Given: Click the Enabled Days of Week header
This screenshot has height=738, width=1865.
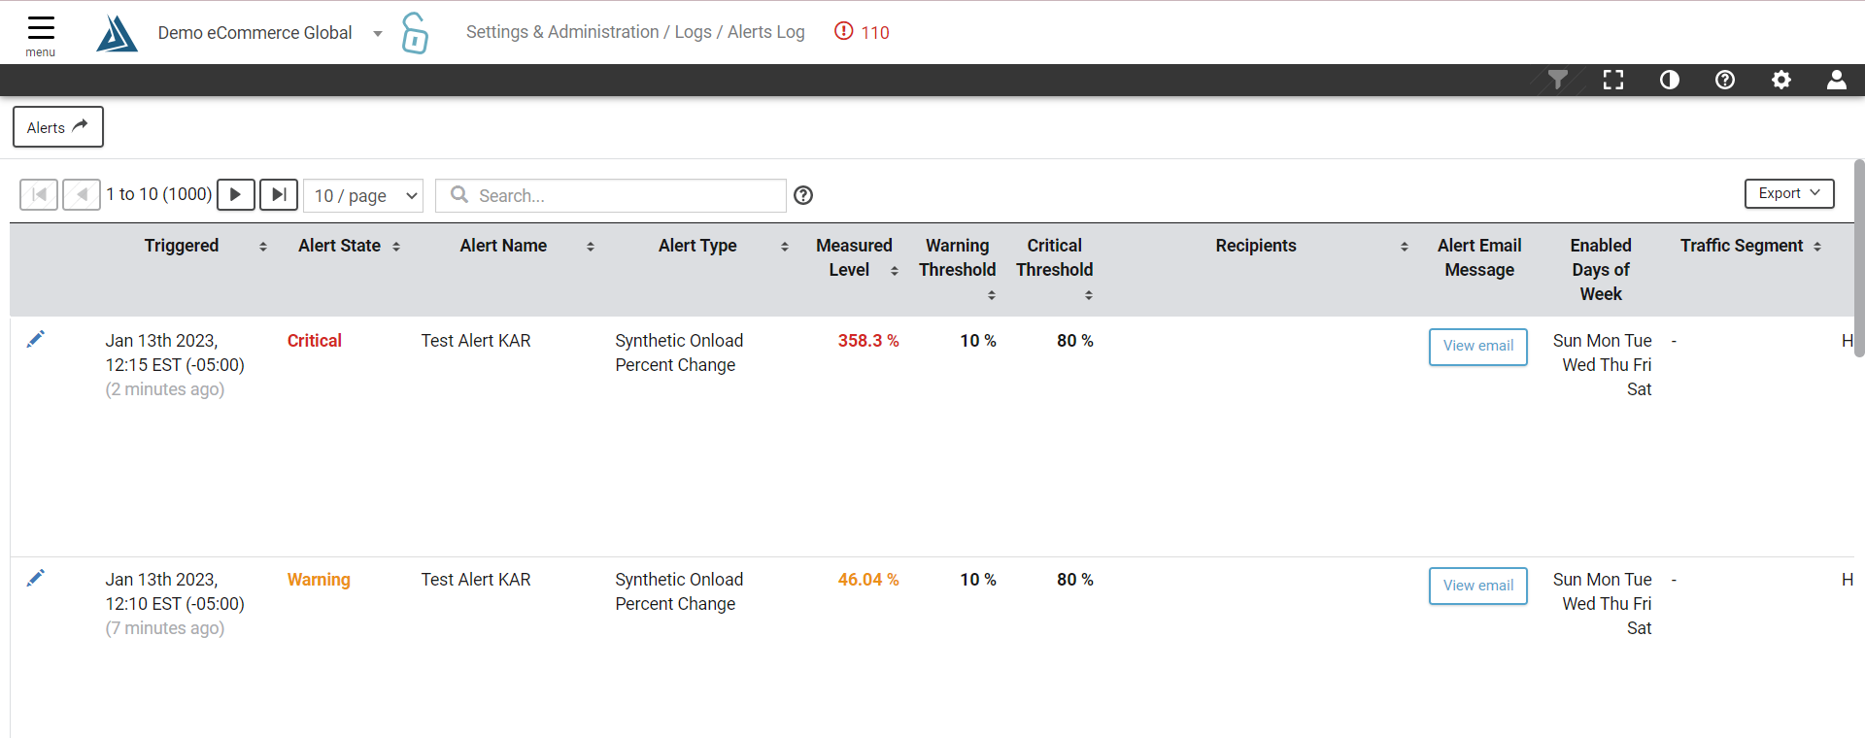Looking at the screenshot, I should click(x=1601, y=270).
